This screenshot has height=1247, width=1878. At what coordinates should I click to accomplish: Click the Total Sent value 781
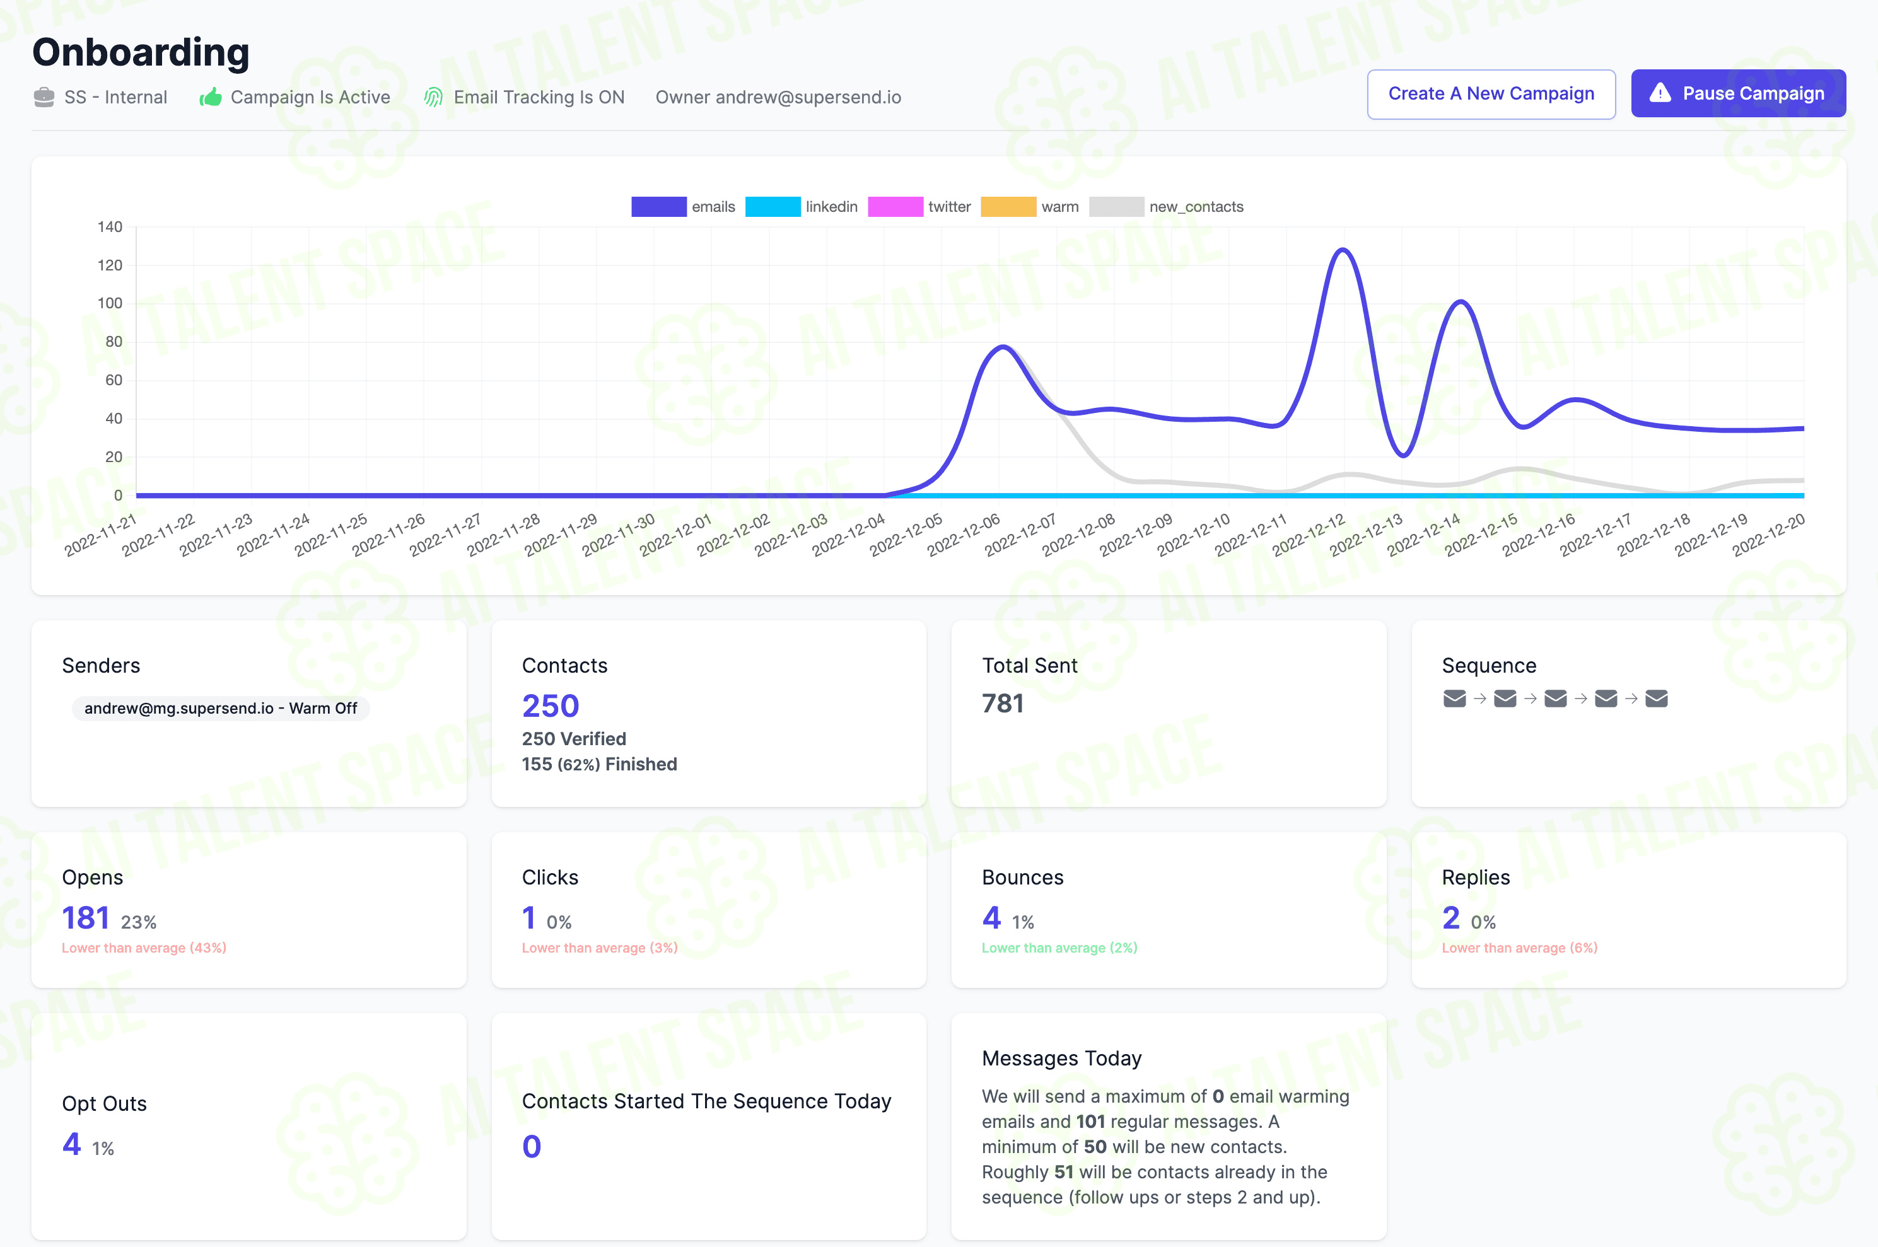[x=1002, y=703]
